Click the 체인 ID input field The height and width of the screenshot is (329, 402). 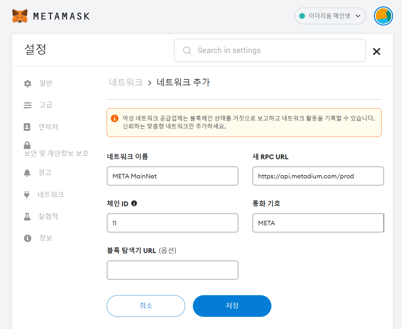tap(172, 223)
